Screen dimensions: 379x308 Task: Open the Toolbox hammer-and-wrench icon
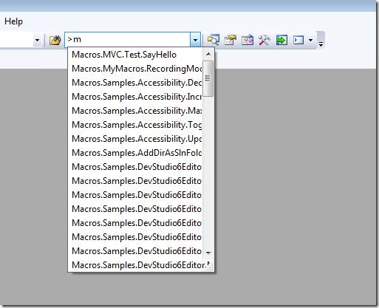pos(264,40)
